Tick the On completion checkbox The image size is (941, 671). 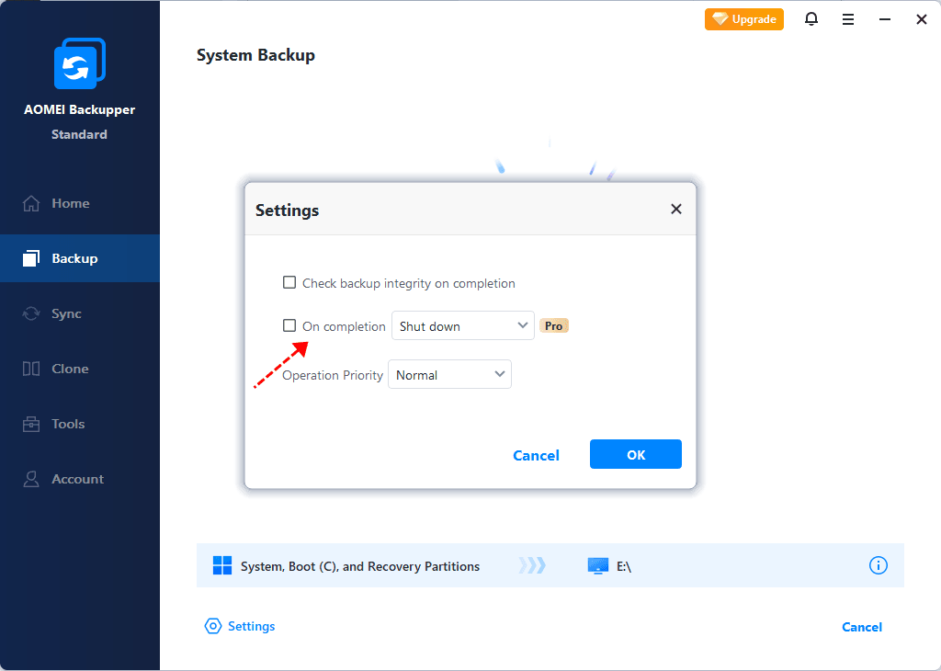289,325
